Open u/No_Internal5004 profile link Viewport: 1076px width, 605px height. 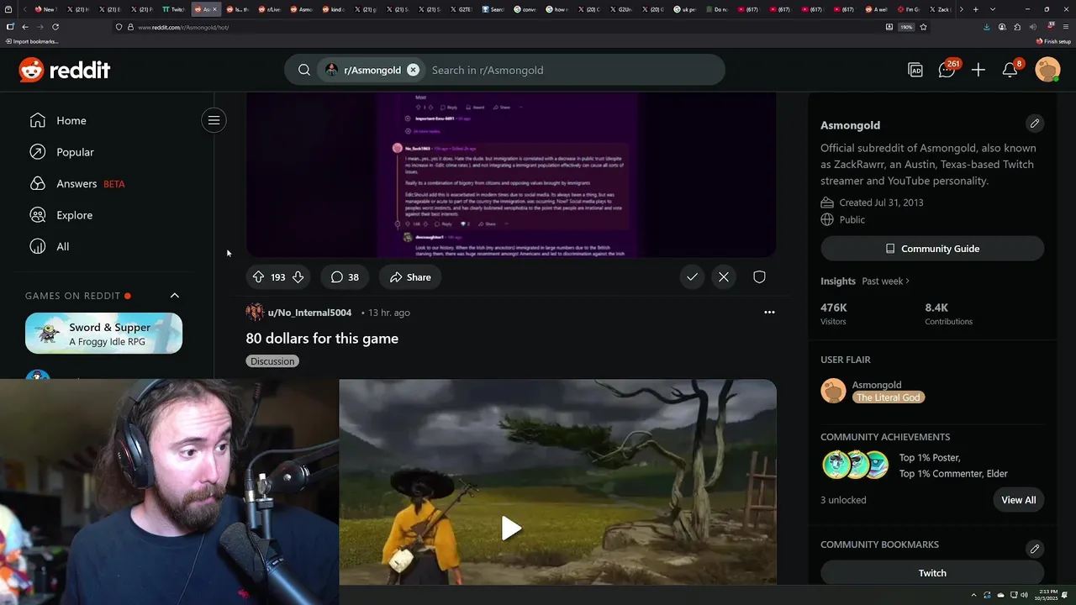click(x=309, y=313)
